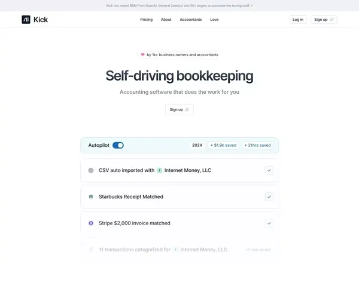Click the Stripe purple icon
This screenshot has height=298, width=359.
[91, 223]
